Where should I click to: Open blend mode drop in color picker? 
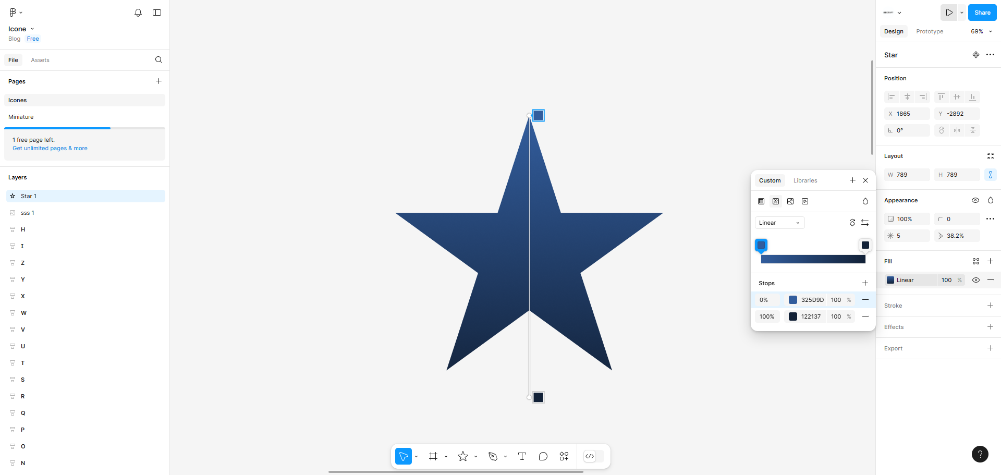[865, 201]
